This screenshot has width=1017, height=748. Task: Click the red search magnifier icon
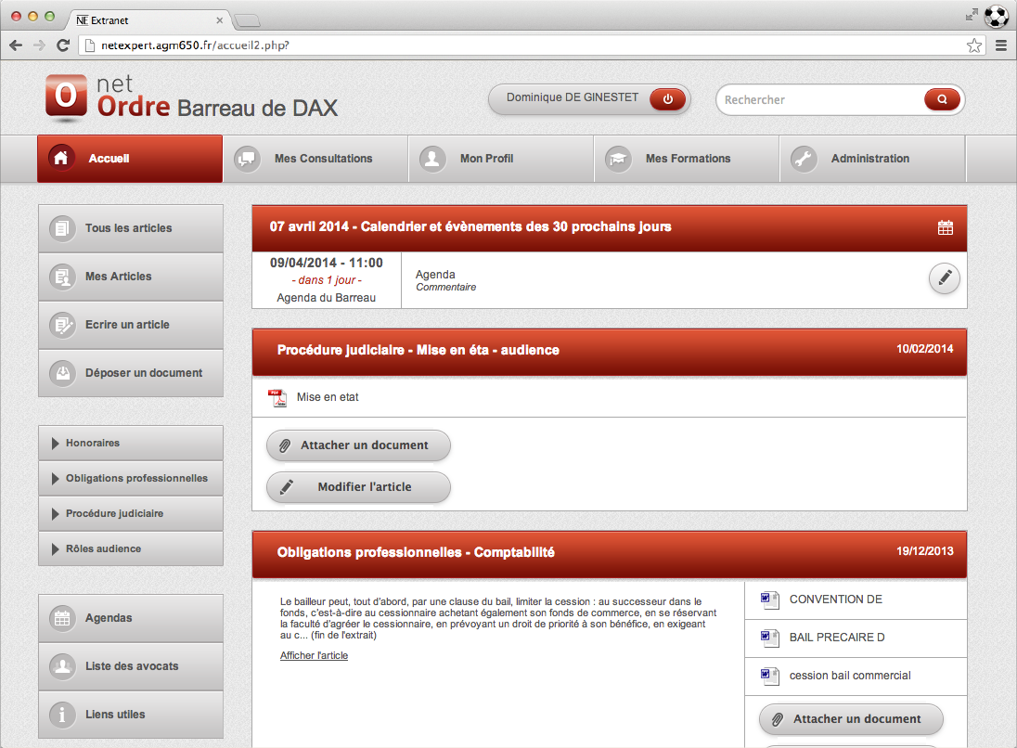942,99
